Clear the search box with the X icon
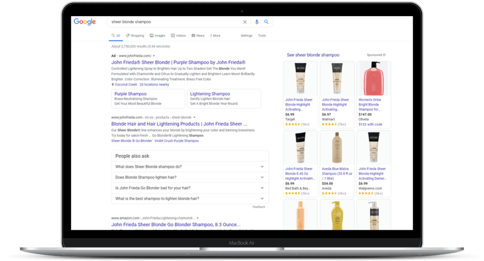This screenshot has width=484, height=261. point(245,22)
